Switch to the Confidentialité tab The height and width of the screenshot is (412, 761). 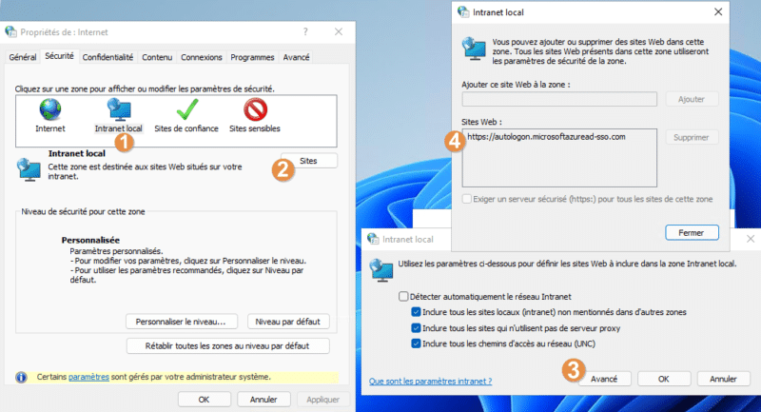click(107, 57)
